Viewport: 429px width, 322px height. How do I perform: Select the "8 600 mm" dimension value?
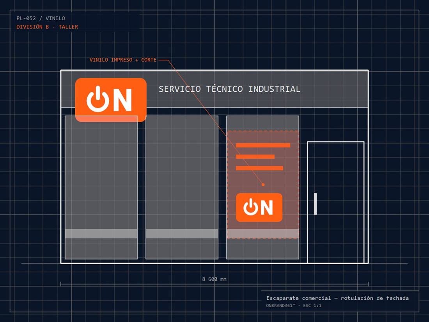pyautogui.click(x=214, y=279)
